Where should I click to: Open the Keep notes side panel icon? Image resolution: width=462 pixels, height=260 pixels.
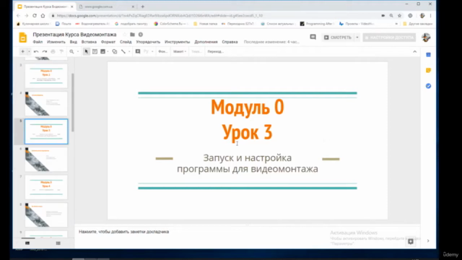(x=428, y=71)
